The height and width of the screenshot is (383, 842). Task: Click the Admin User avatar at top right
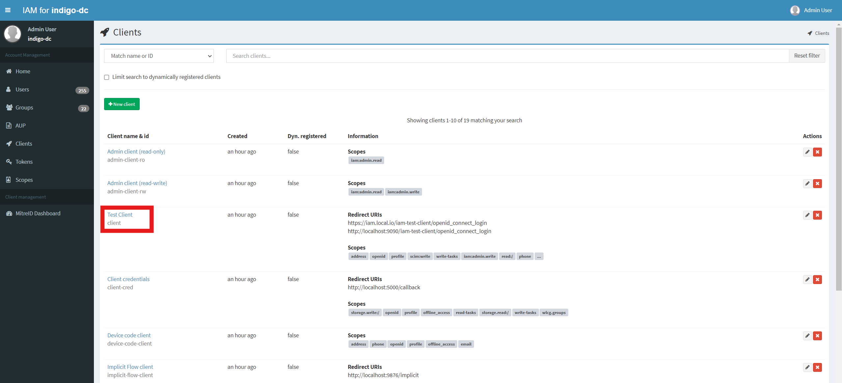(795, 10)
